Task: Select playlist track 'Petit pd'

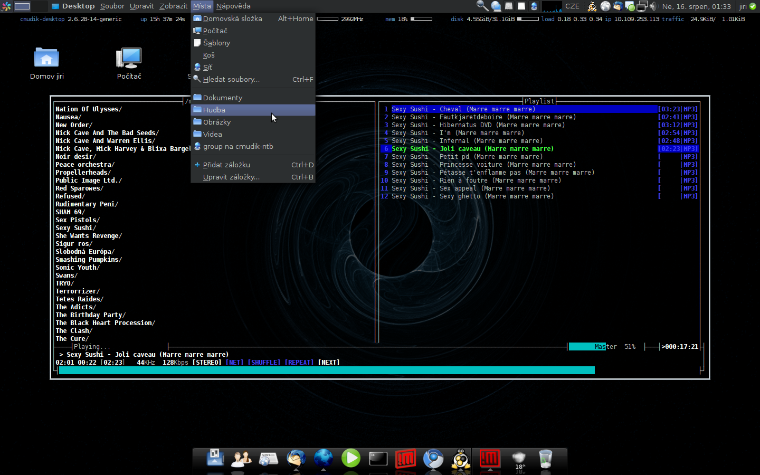Action: click(x=539, y=157)
